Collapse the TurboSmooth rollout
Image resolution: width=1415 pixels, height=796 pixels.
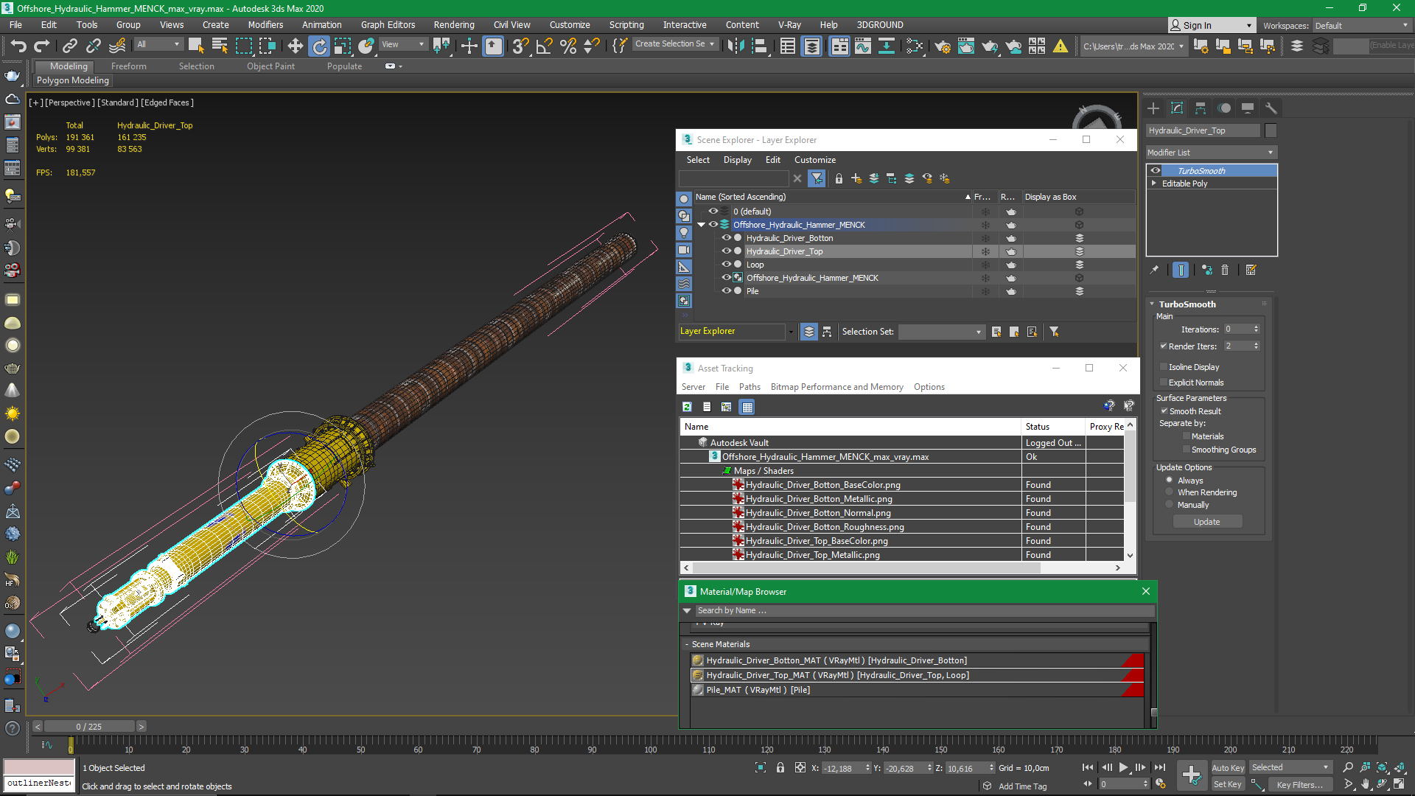(x=1152, y=304)
